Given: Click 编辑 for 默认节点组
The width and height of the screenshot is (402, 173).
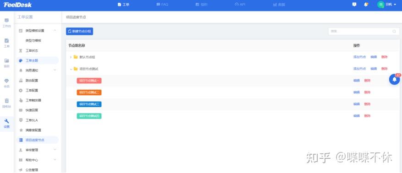Looking at the screenshot, I should pos(374,57).
